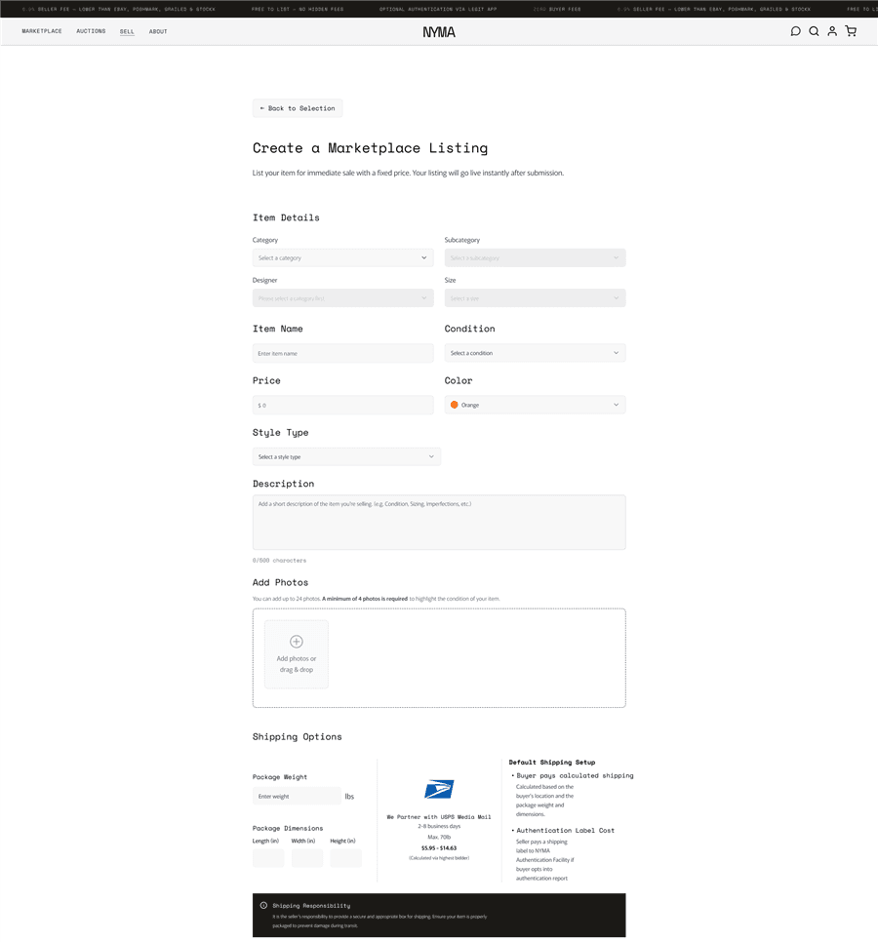Click 'Buyer pays calculated shipping' text
Screen dimensions: 878x942
tap(576, 775)
